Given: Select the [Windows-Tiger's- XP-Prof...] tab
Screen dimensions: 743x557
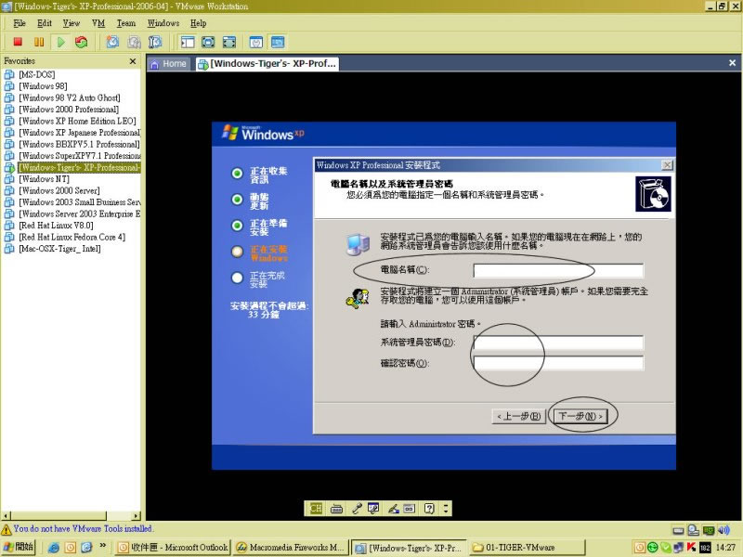Looking at the screenshot, I should point(267,64).
